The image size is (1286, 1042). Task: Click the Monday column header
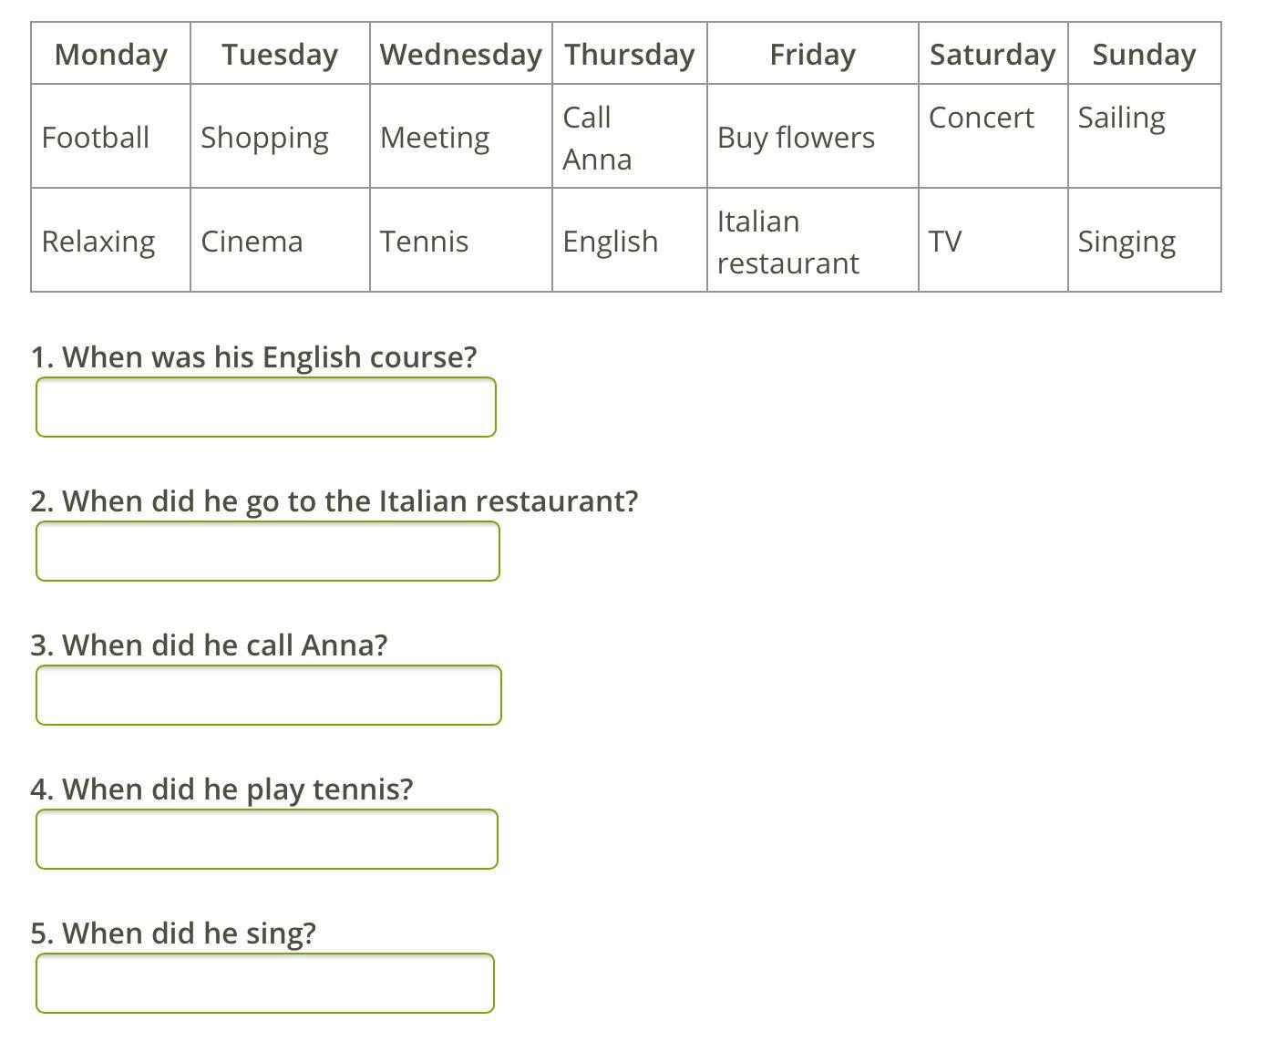(x=111, y=54)
